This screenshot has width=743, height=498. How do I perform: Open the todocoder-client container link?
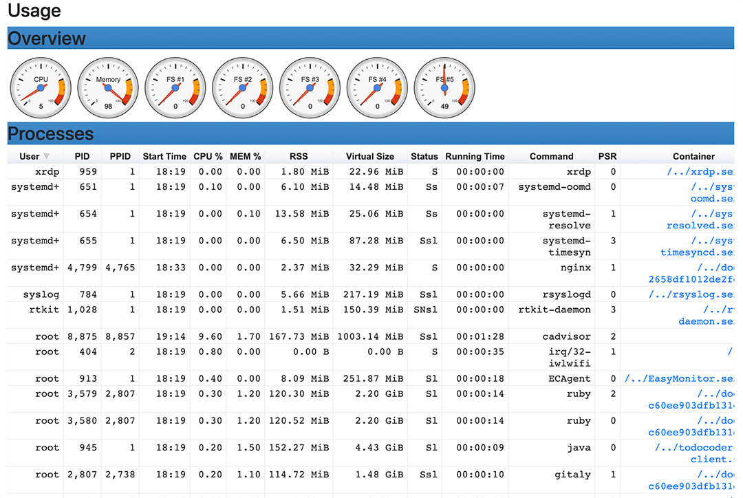pyautogui.click(x=693, y=453)
